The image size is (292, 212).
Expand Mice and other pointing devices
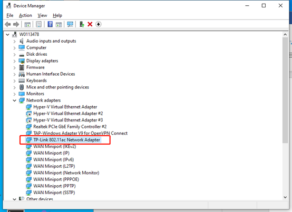15,87
